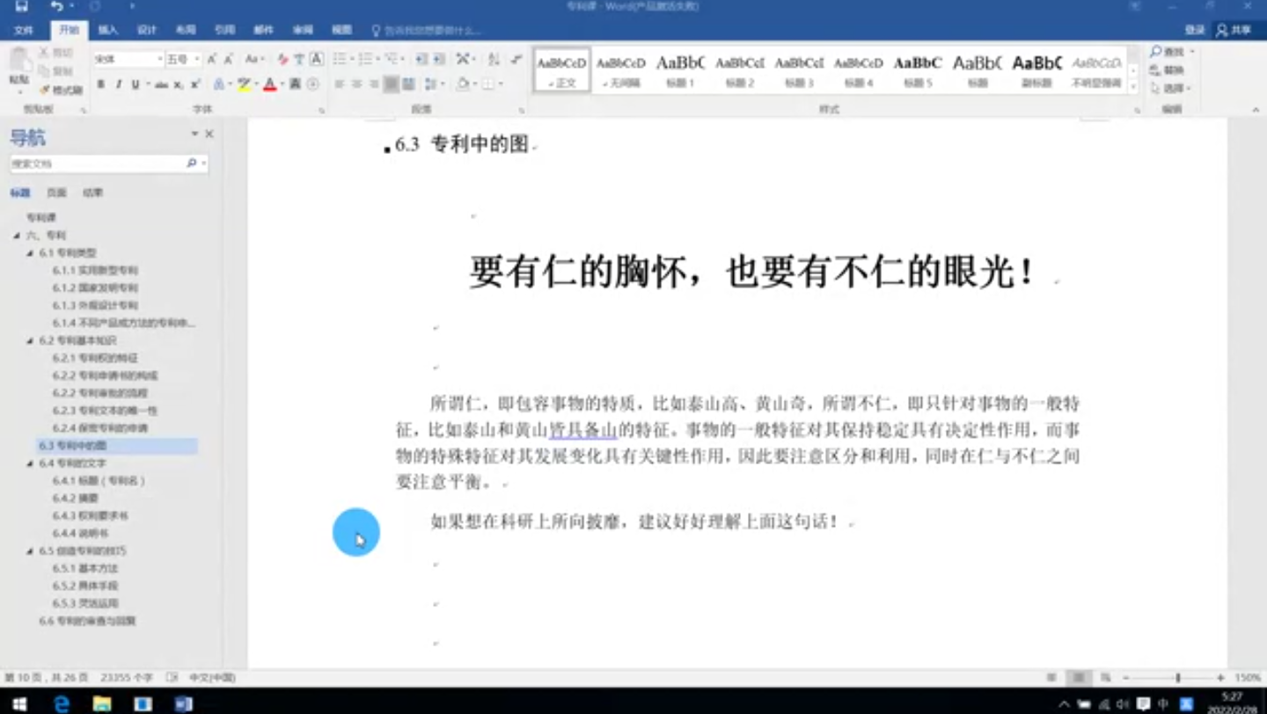The width and height of the screenshot is (1267, 714).
Task: Open the font size dropdown (五号)
Action: pos(197,59)
